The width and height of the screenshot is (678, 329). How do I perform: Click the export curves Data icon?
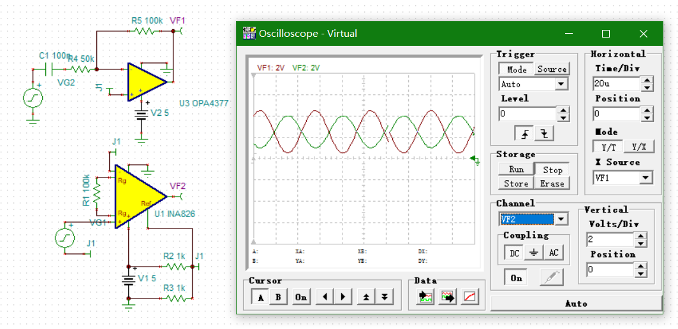coord(448,297)
